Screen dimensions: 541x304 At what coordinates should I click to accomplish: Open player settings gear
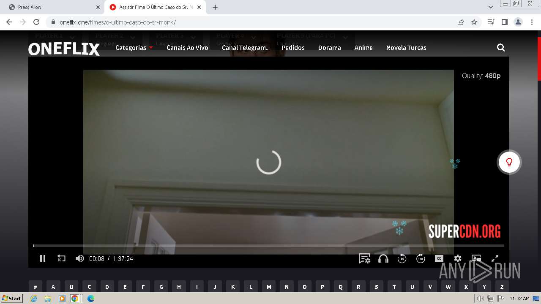(x=458, y=258)
